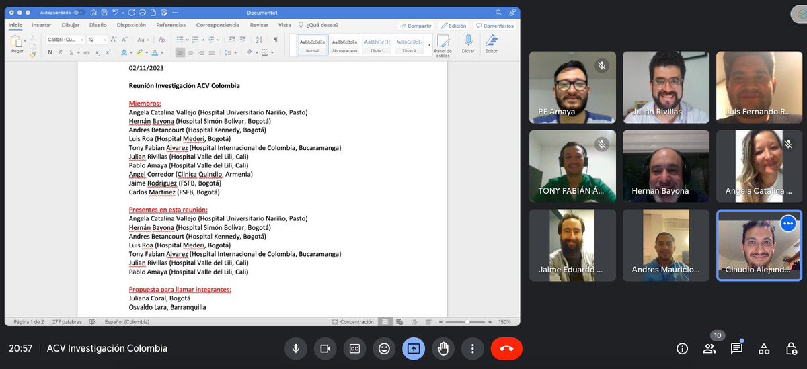Click the Edición button
The image size is (807, 369).
(x=453, y=26)
